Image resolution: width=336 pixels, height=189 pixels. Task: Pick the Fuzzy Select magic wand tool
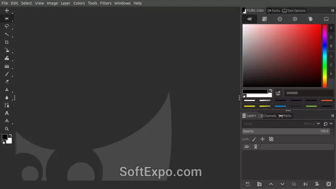click(x=7, y=35)
